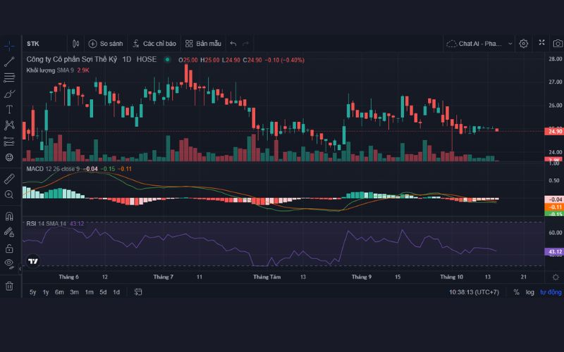Screen dimensions: 564x352
Task: Undo the last chart action
Action: (233, 44)
